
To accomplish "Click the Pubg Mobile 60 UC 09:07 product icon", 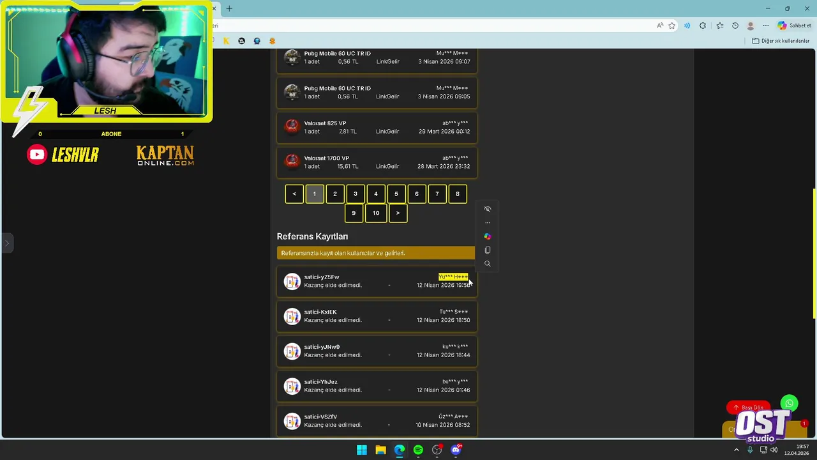I will click(x=292, y=57).
